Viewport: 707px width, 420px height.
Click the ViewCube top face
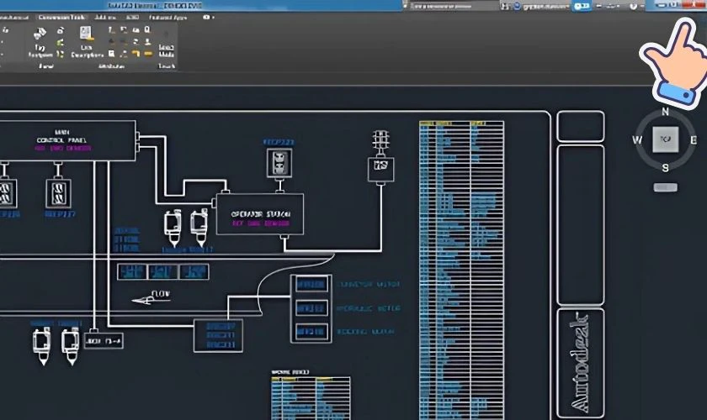point(665,139)
